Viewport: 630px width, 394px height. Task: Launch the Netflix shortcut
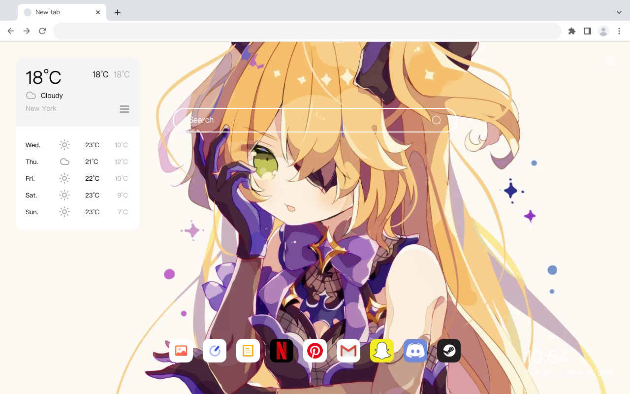click(x=282, y=351)
